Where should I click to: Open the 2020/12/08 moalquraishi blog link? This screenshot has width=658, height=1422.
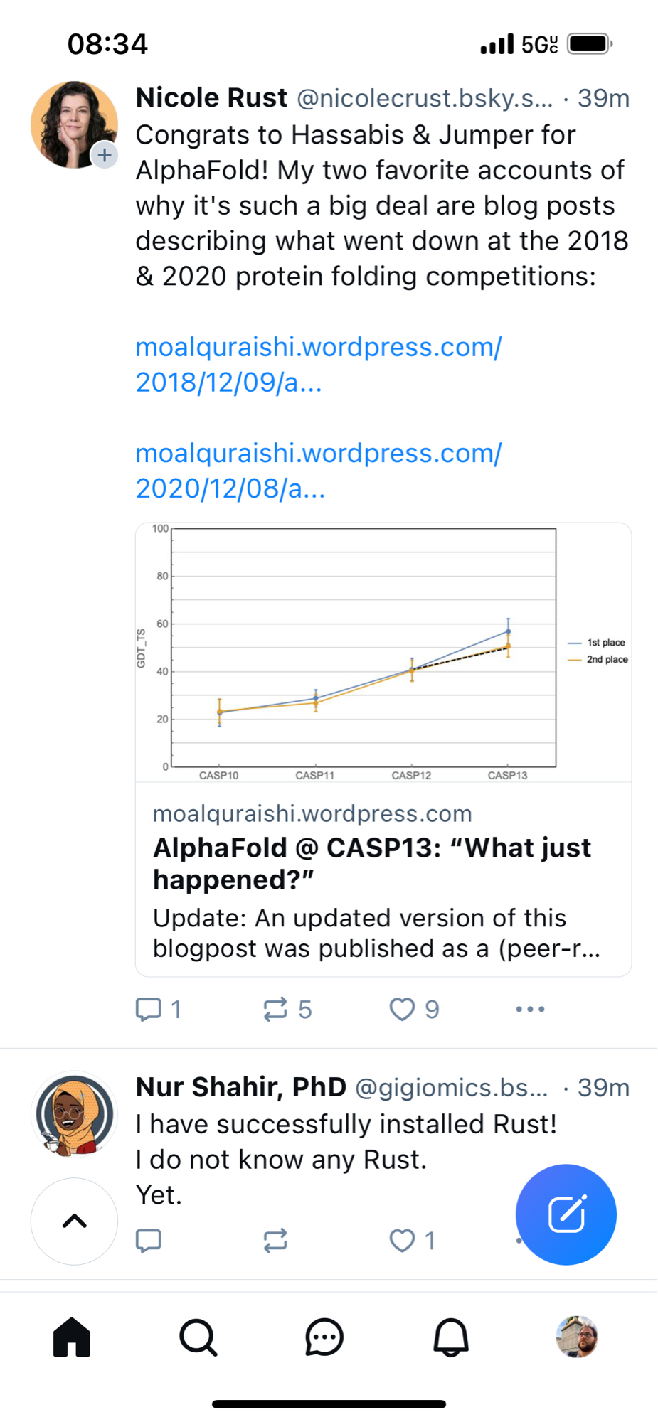[318, 471]
